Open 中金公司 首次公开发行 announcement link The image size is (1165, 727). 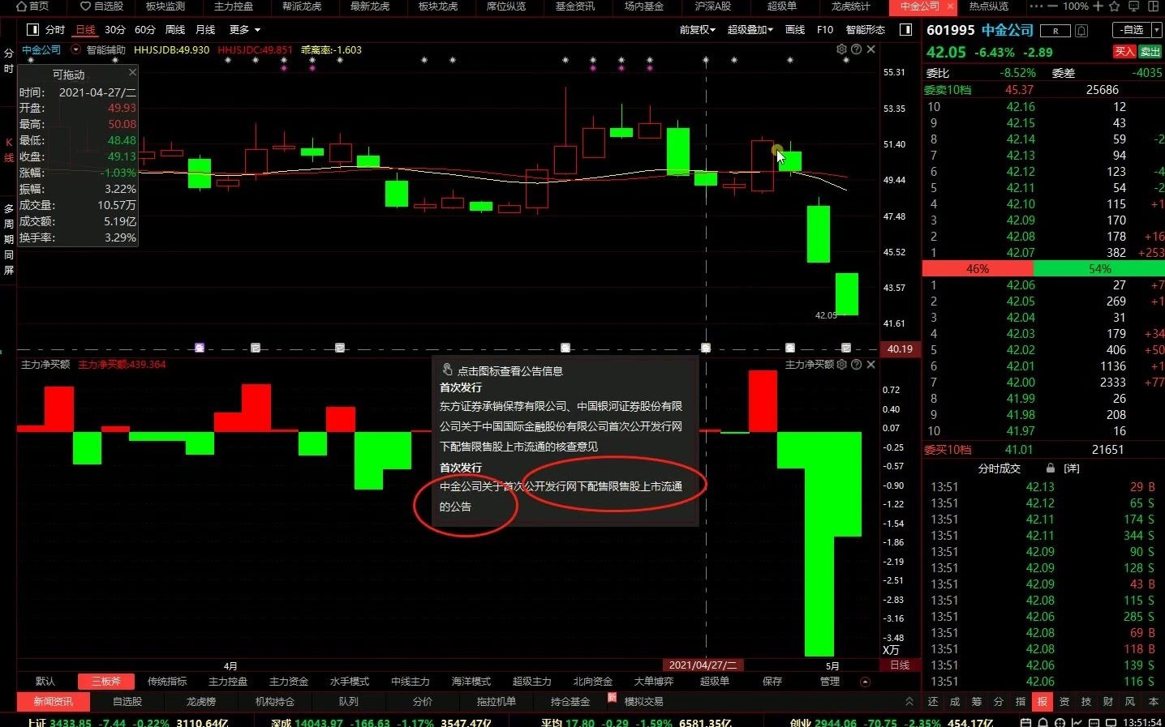pyautogui.click(x=561, y=496)
